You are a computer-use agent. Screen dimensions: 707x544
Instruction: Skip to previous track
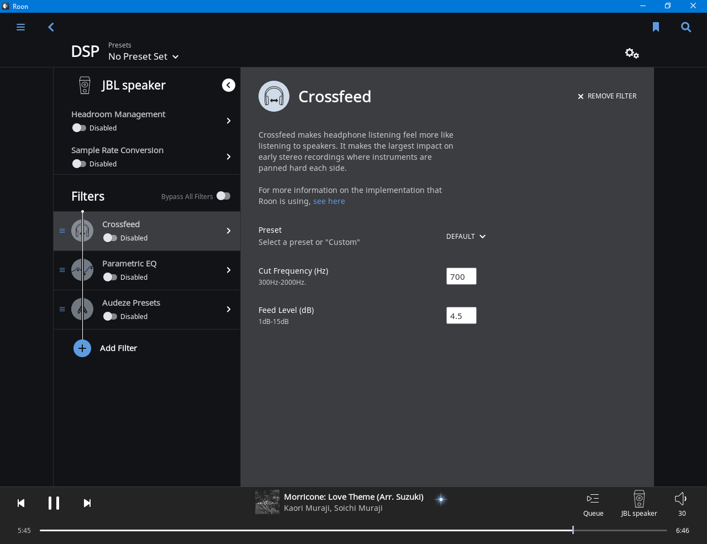point(21,503)
